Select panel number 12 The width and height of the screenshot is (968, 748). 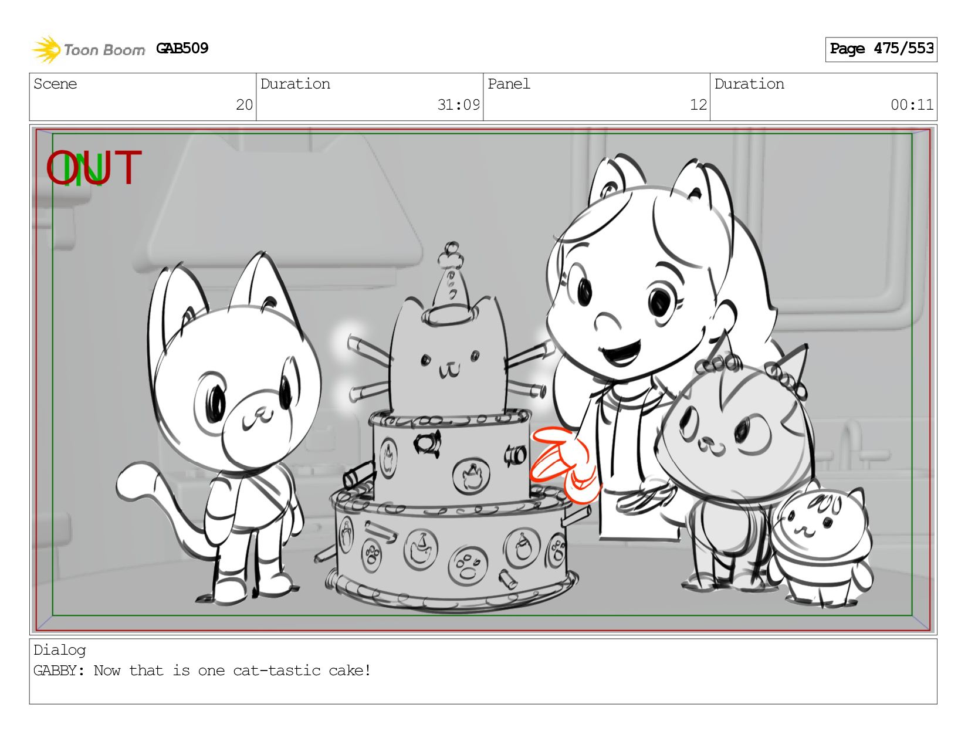point(698,105)
